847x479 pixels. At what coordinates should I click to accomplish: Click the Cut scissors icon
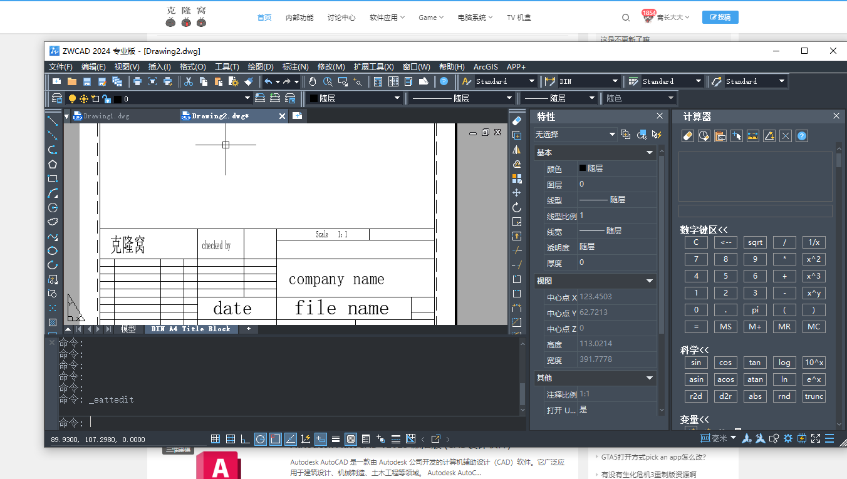point(188,81)
